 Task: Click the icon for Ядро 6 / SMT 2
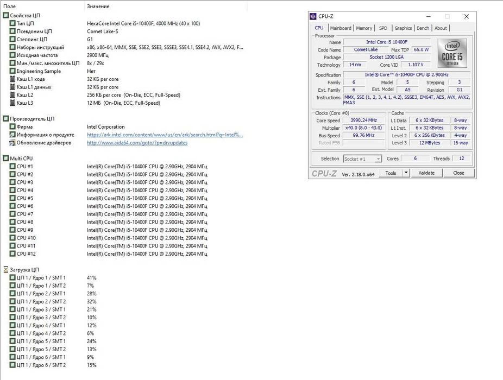(x=12, y=365)
